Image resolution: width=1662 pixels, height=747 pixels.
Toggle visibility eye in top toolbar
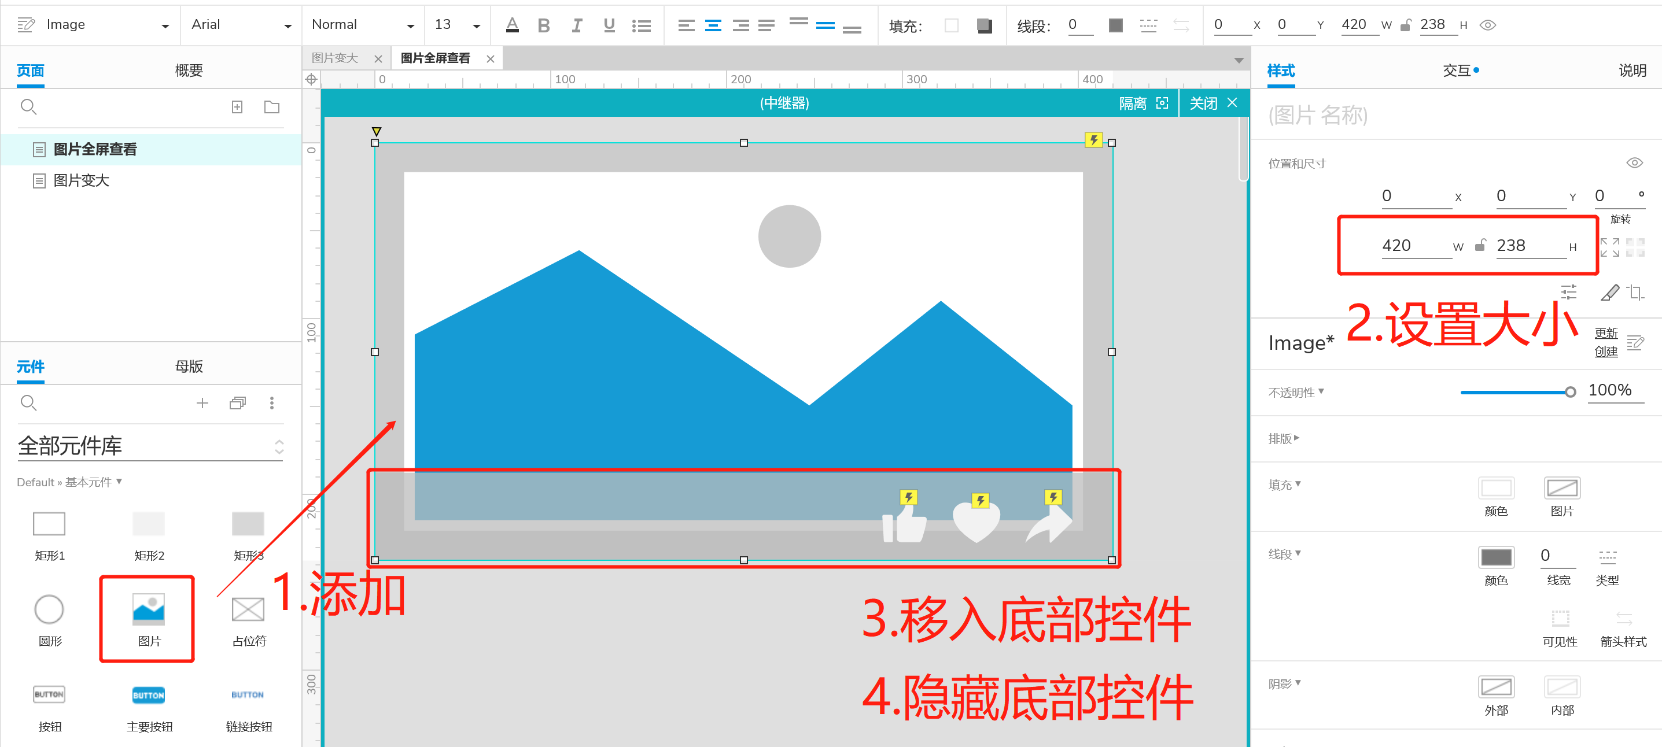click(1487, 25)
